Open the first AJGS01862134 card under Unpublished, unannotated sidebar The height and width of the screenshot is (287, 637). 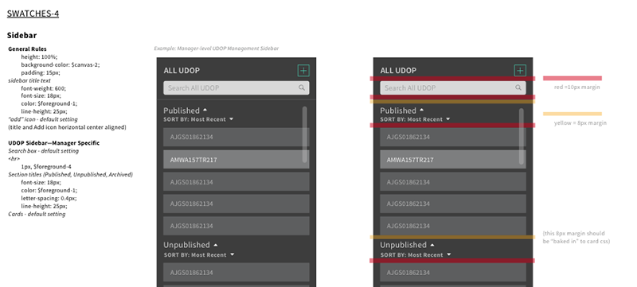236,273
